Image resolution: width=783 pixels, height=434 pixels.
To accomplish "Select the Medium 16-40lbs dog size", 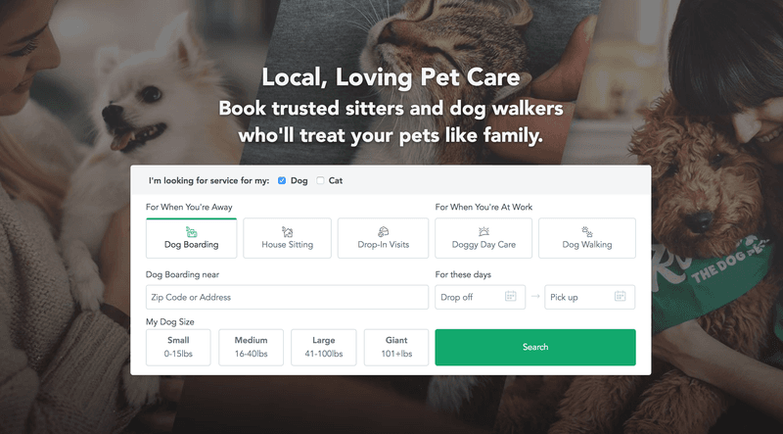I will click(x=252, y=347).
